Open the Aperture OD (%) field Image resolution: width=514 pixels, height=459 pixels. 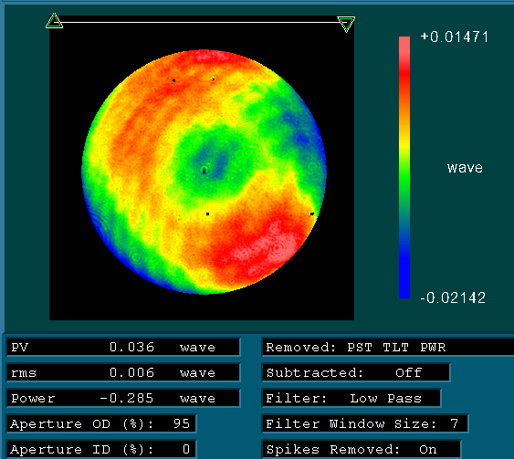101,424
